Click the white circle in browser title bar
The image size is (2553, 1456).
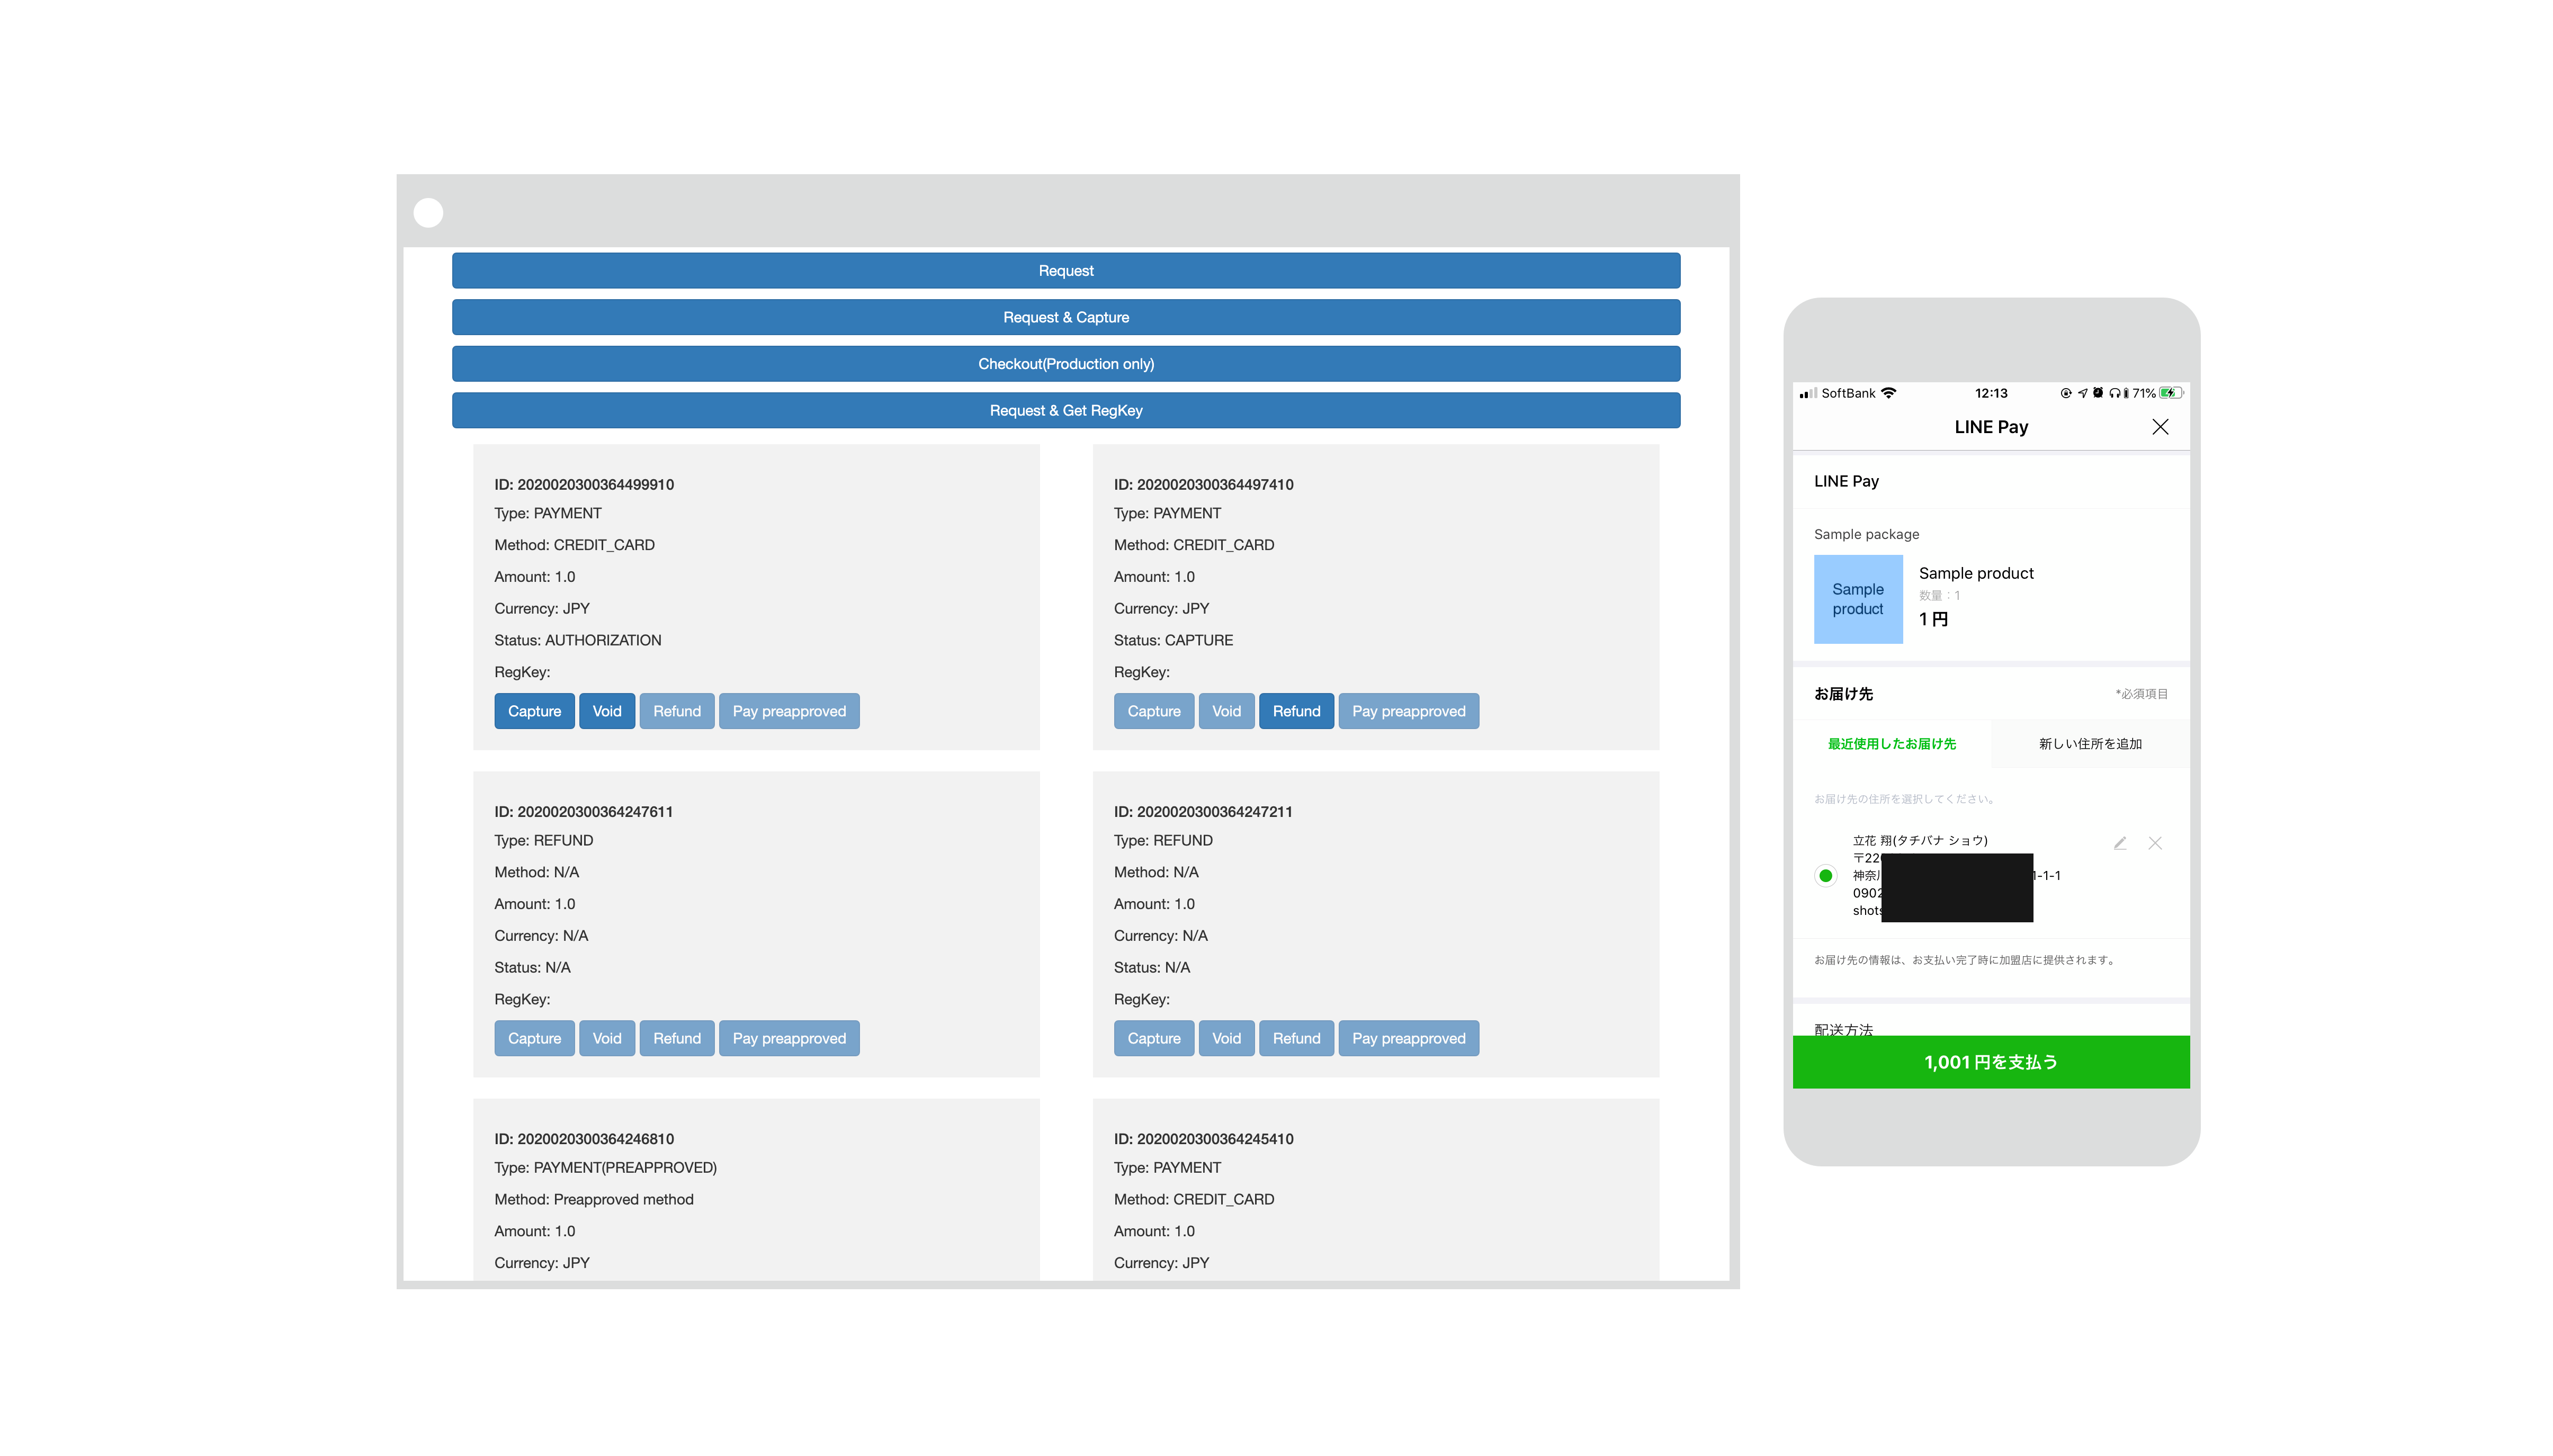[428, 212]
